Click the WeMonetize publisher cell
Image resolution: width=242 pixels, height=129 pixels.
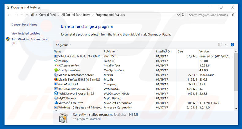pos(112,89)
